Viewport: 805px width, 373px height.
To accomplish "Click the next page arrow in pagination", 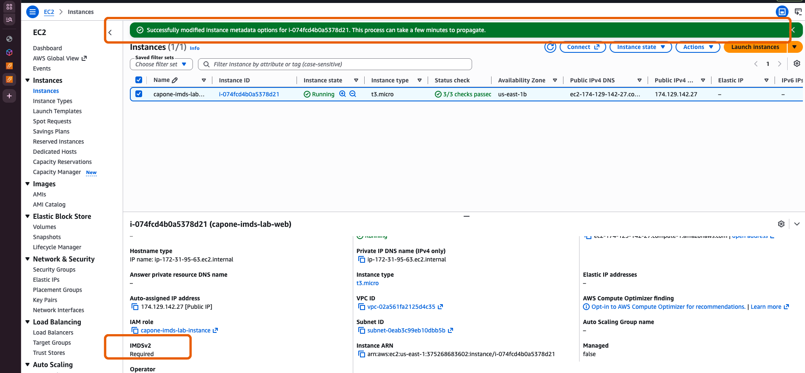I will (780, 64).
